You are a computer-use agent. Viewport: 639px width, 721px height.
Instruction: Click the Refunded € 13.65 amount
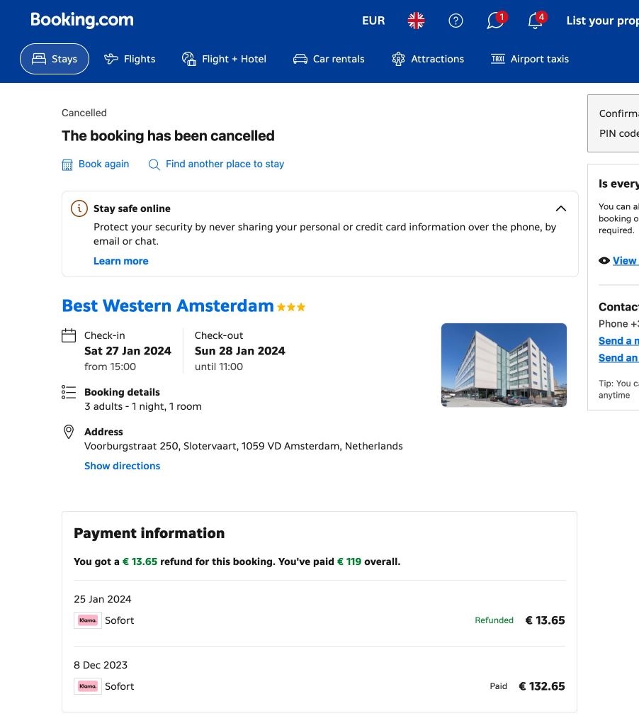[545, 620]
